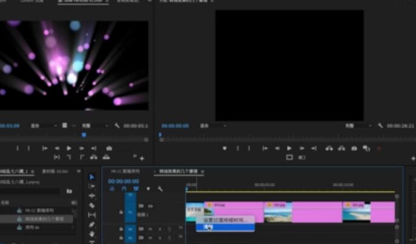Screen dimensions: 416x244
Task: Toggle Safe Margins in Program monitor
Action: tap(289, 157)
